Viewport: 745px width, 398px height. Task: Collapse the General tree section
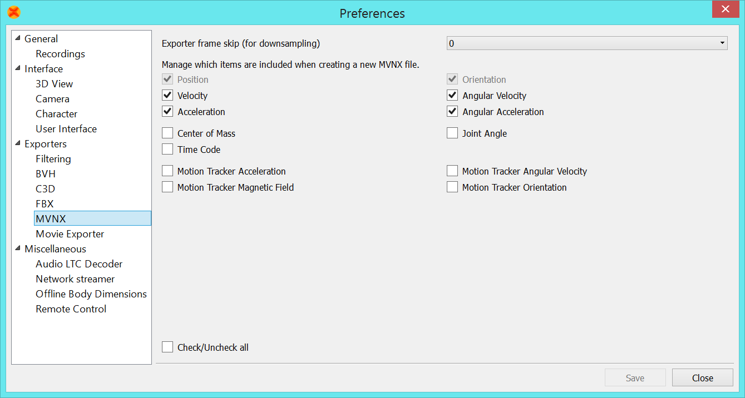[x=18, y=39]
